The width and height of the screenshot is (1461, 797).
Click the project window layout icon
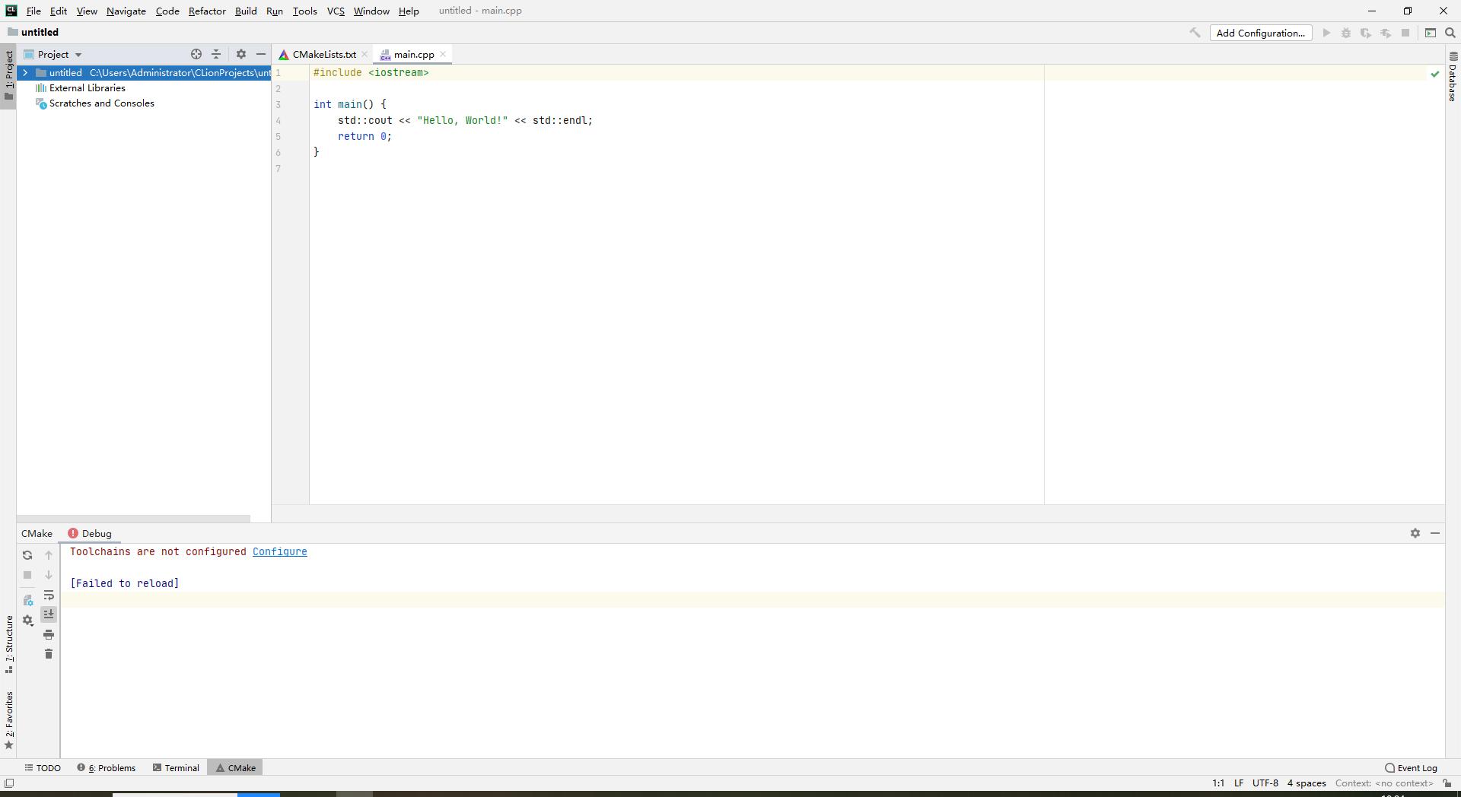1431,33
